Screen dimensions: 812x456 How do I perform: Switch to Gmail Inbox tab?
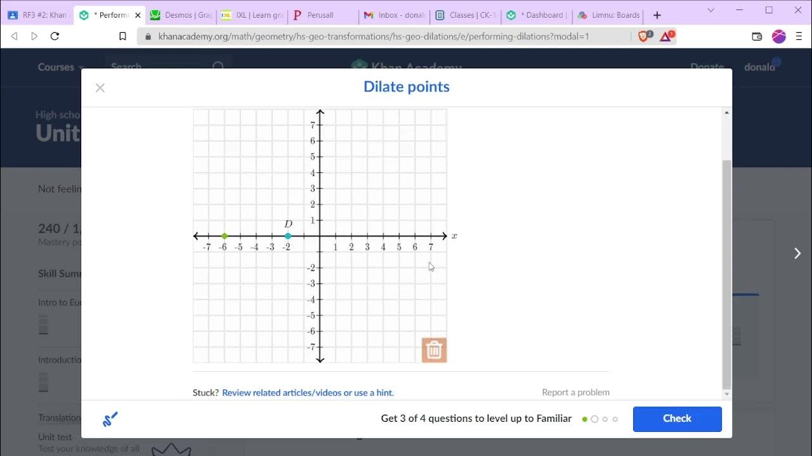click(395, 15)
